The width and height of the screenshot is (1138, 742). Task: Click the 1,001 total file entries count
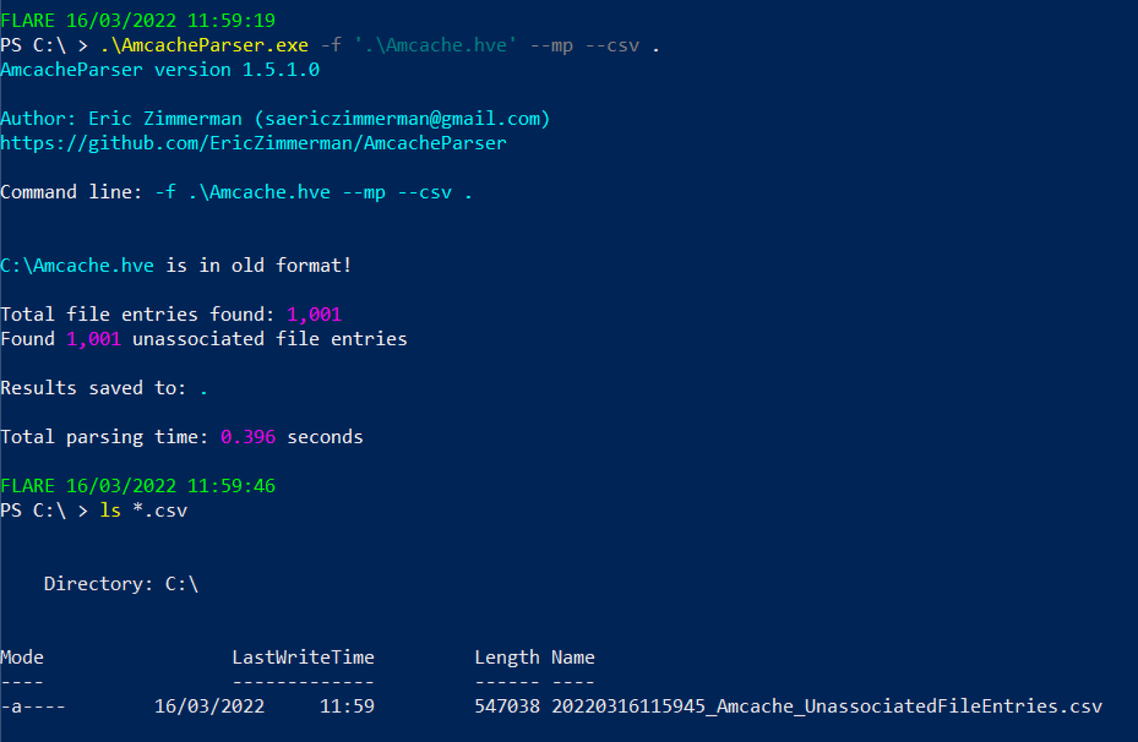[314, 315]
